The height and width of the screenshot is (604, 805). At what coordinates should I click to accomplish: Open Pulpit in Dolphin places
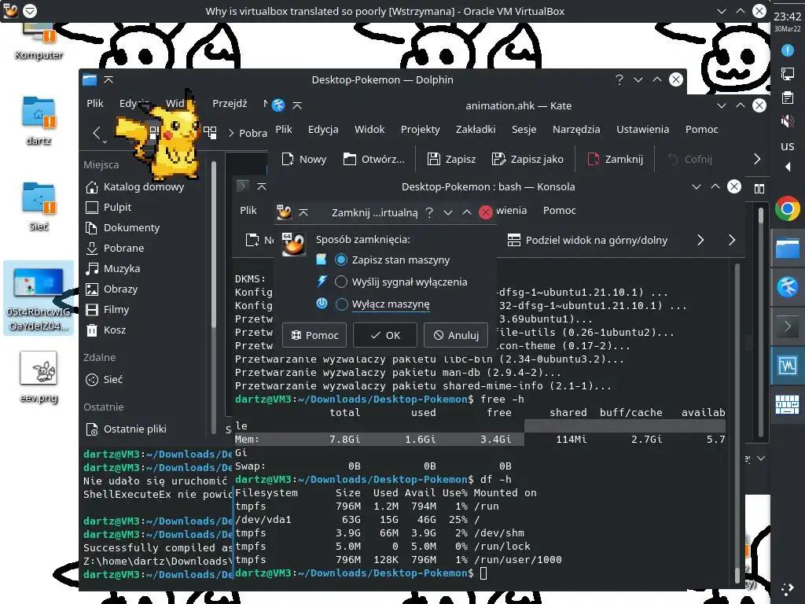(108, 208)
